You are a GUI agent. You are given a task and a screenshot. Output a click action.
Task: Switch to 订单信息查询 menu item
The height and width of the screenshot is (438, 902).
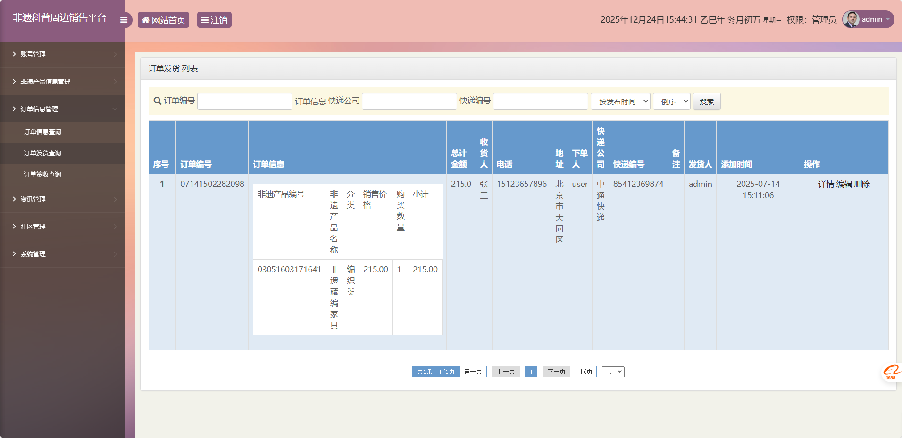pos(43,132)
